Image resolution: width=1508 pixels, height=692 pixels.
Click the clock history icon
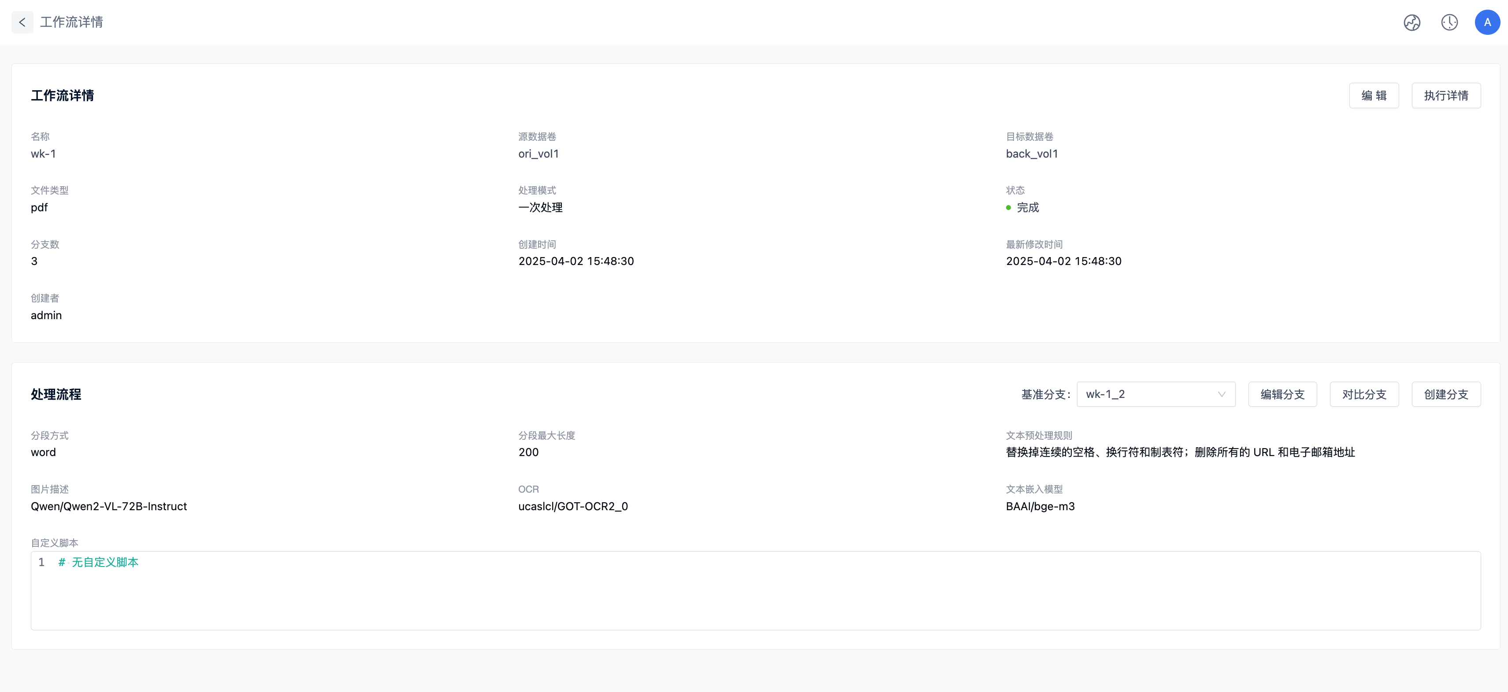pos(1449,22)
